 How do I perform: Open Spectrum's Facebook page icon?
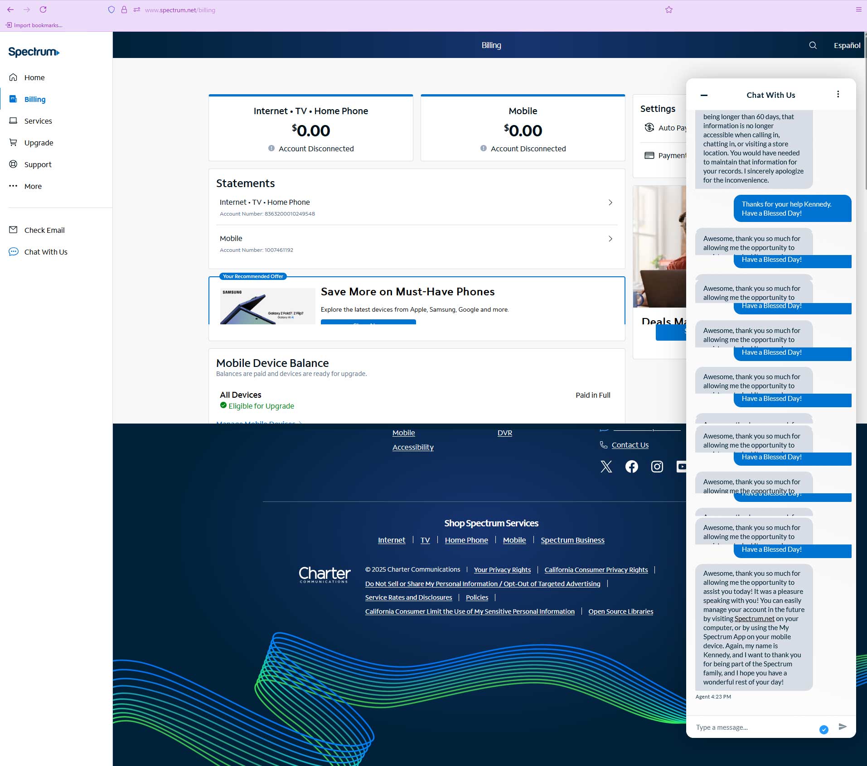[631, 467]
